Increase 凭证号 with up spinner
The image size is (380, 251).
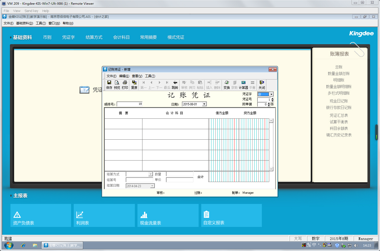[x=272, y=99]
